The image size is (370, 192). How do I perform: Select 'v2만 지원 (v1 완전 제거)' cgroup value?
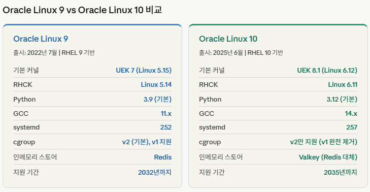323,142
